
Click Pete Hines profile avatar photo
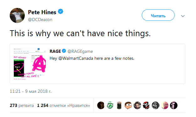pos(17,15)
